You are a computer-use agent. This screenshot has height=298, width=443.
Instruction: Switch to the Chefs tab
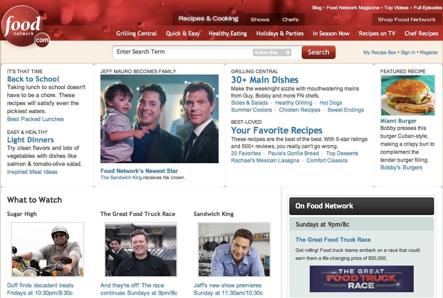[x=290, y=20]
